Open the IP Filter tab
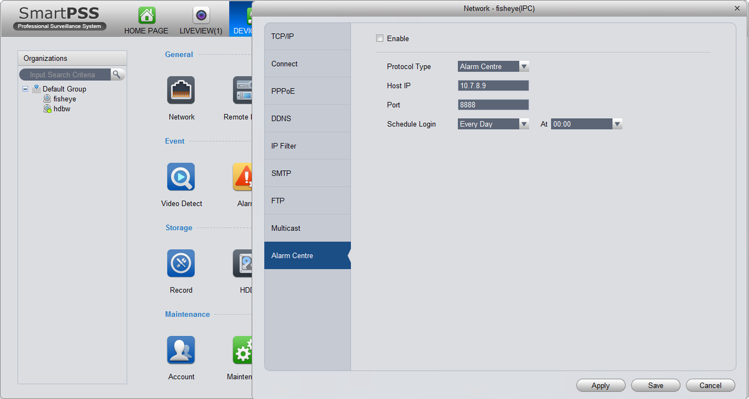Image resolution: width=749 pixels, height=399 pixels. tap(307, 146)
